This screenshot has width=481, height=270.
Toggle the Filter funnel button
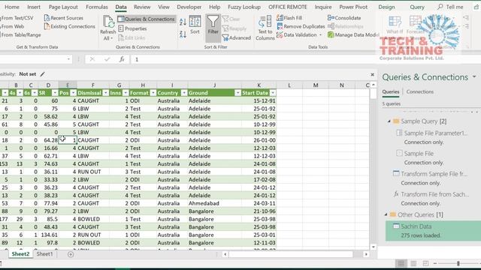213,28
